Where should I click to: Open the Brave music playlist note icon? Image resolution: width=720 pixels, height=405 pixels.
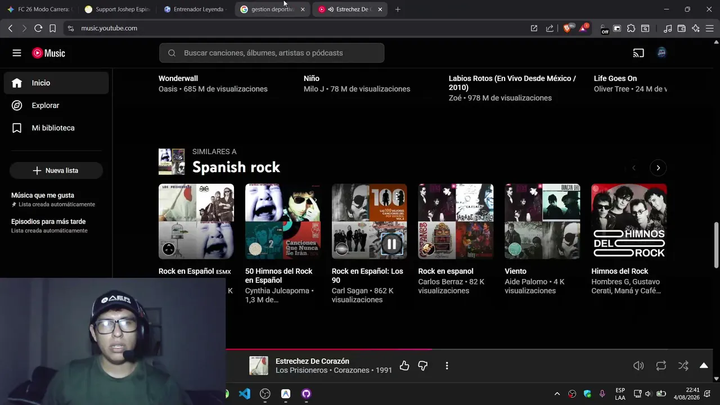point(668,28)
